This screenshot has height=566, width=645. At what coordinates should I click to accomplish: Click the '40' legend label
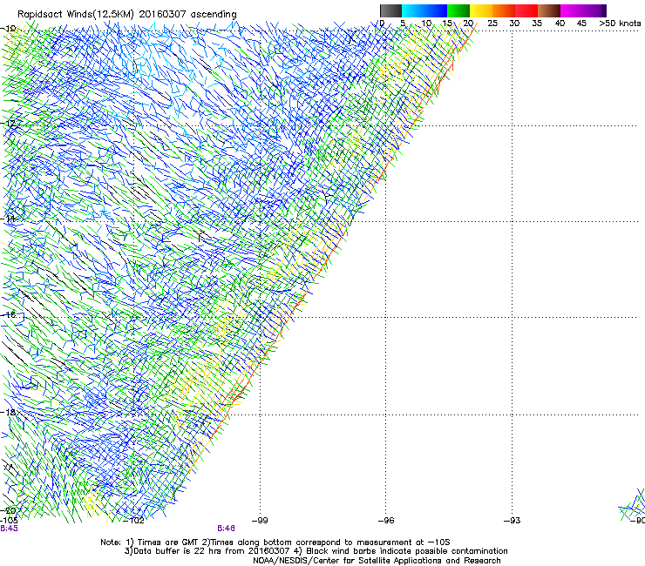tap(560, 24)
